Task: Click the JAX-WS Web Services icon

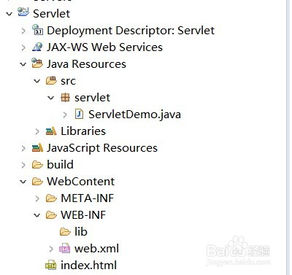Action: [x=37, y=47]
